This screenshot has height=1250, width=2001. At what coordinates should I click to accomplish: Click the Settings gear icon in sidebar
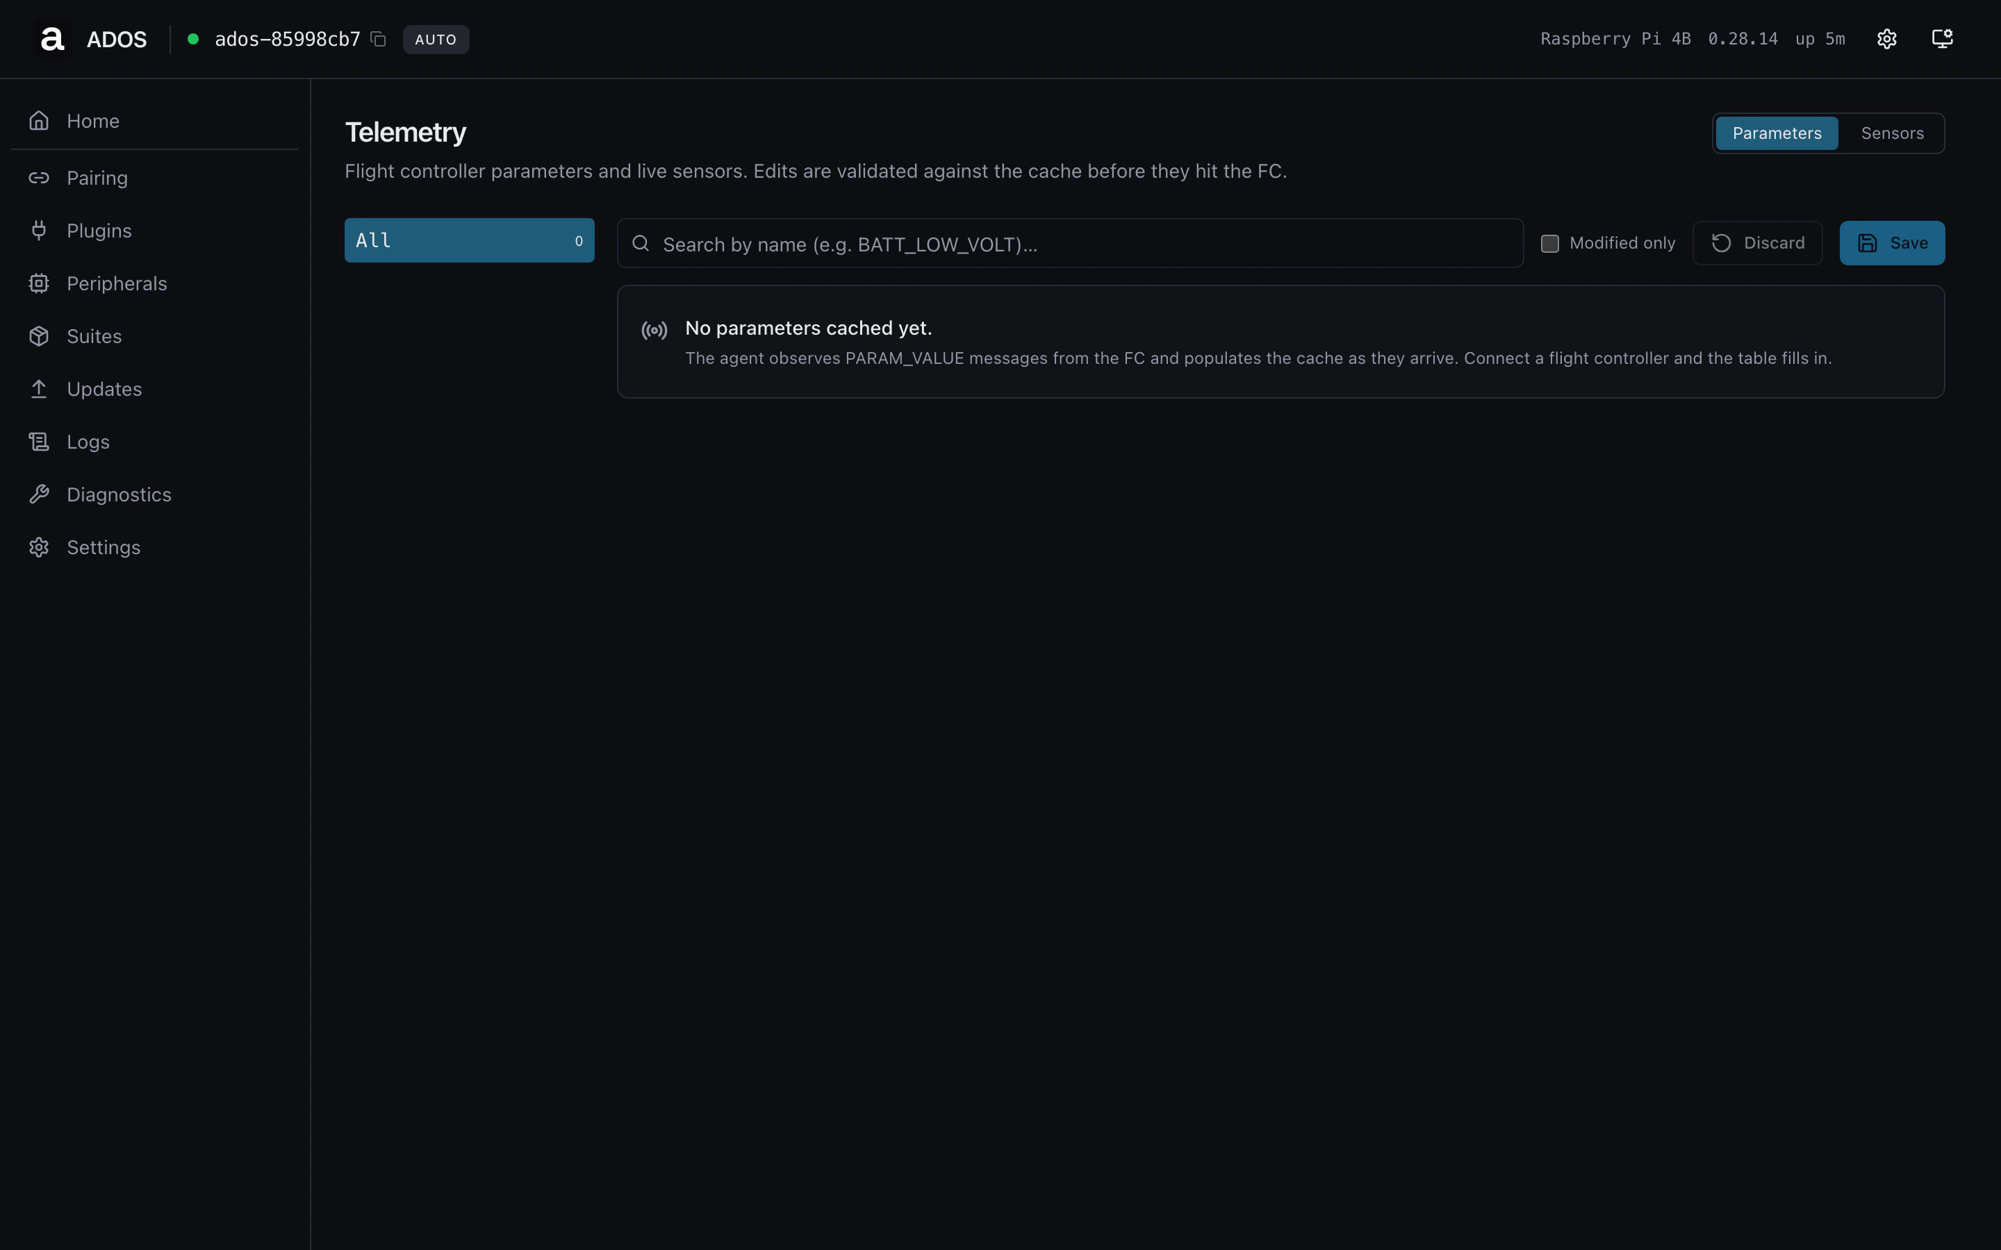39,547
